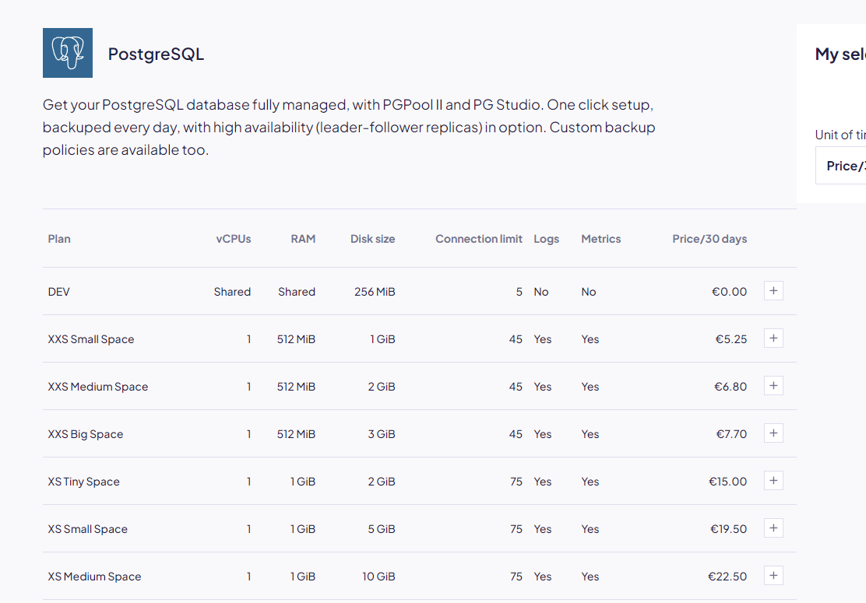Click the €19.50 price
Image resolution: width=866 pixels, height=603 pixels.
click(728, 529)
